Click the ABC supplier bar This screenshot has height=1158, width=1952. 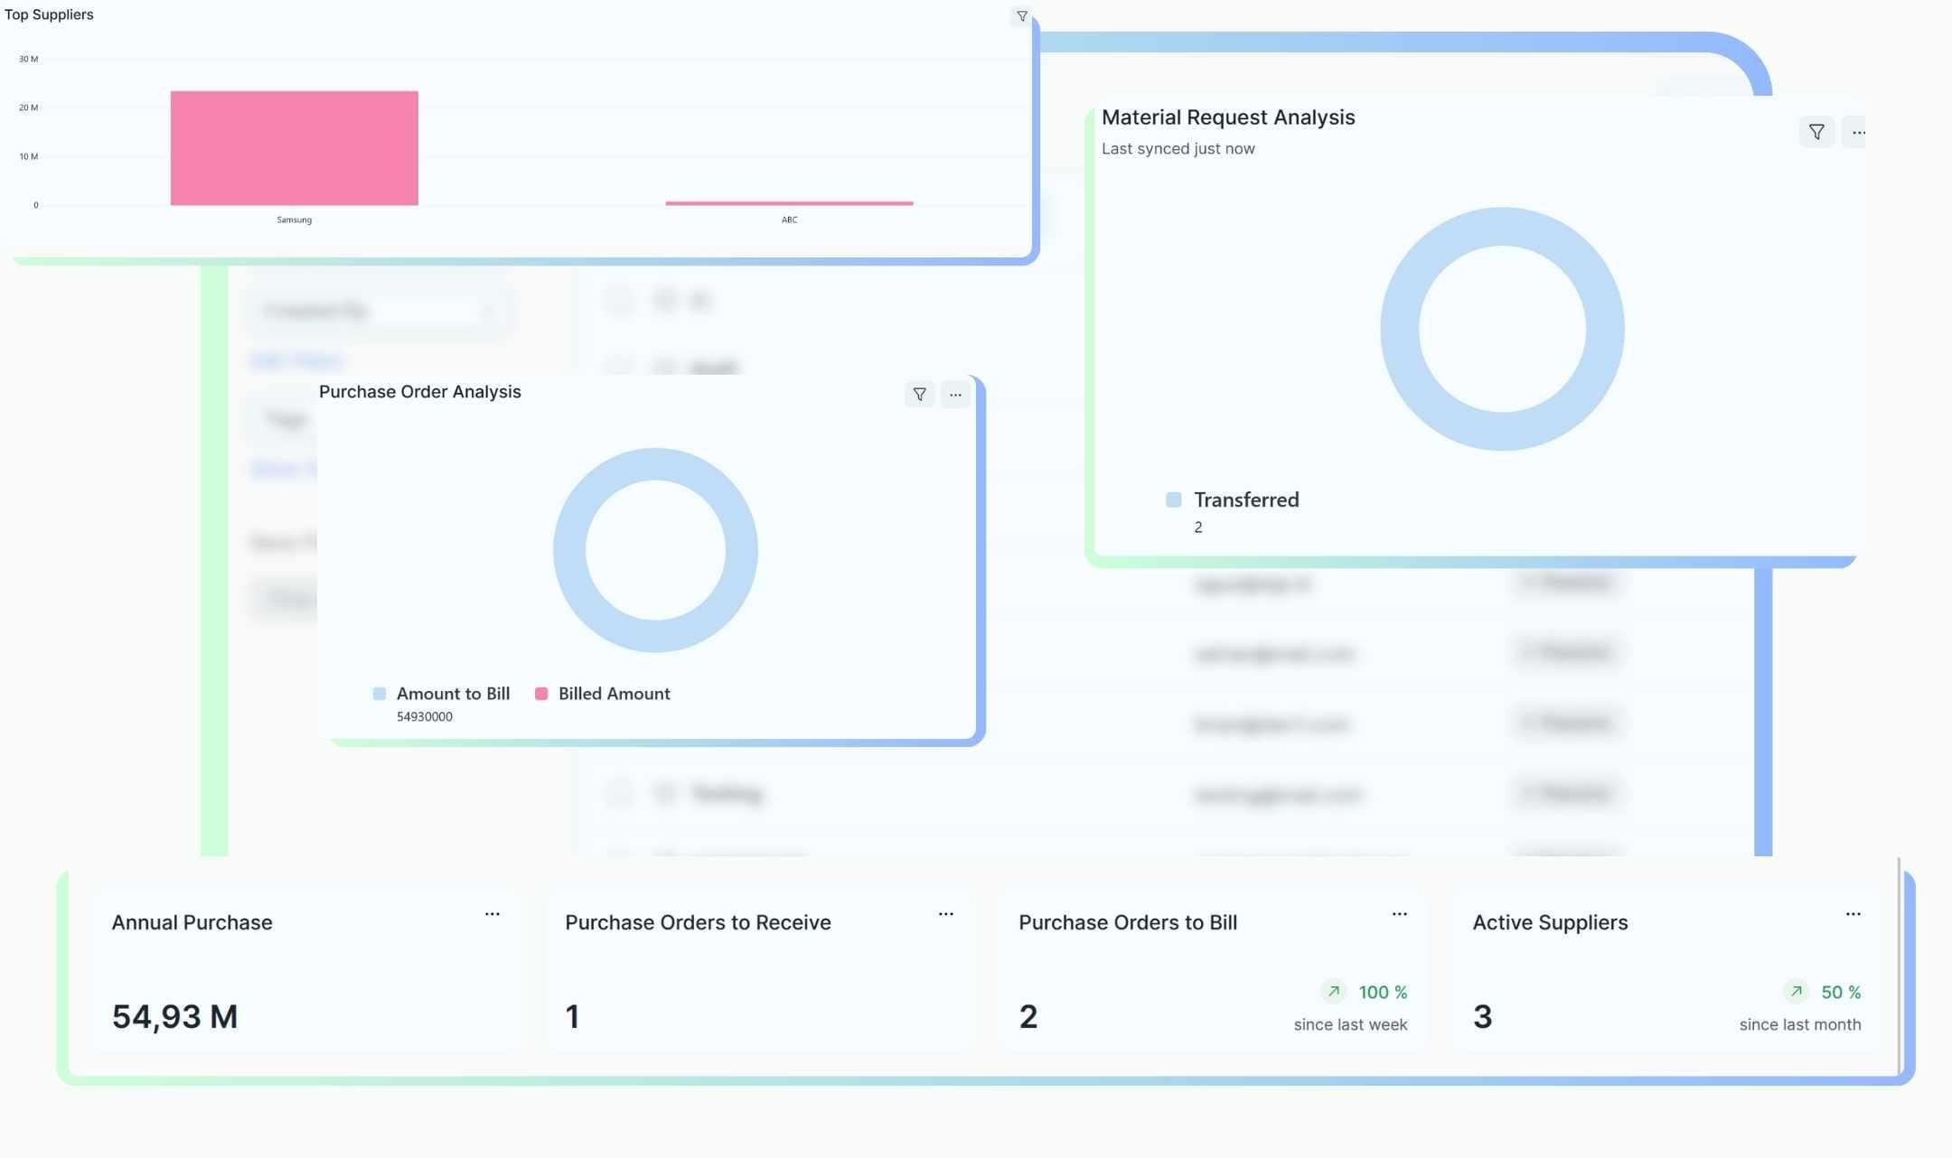pos(789,203)
